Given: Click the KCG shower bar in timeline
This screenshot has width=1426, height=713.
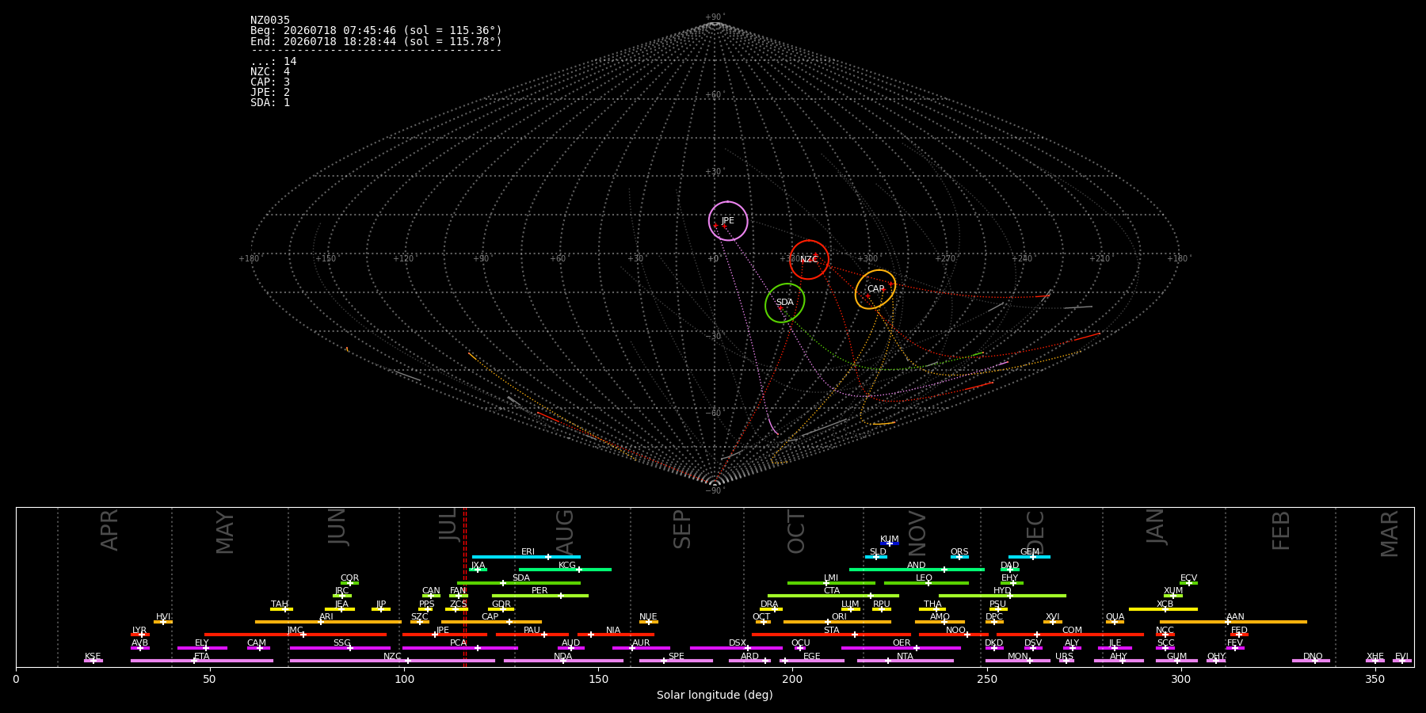Looking at the screenshot, I should pyautogui.click(x=565, y=570).
